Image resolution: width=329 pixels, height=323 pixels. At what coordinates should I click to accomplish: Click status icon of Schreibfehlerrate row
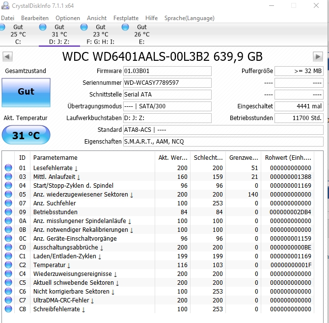tap(8, 309)
